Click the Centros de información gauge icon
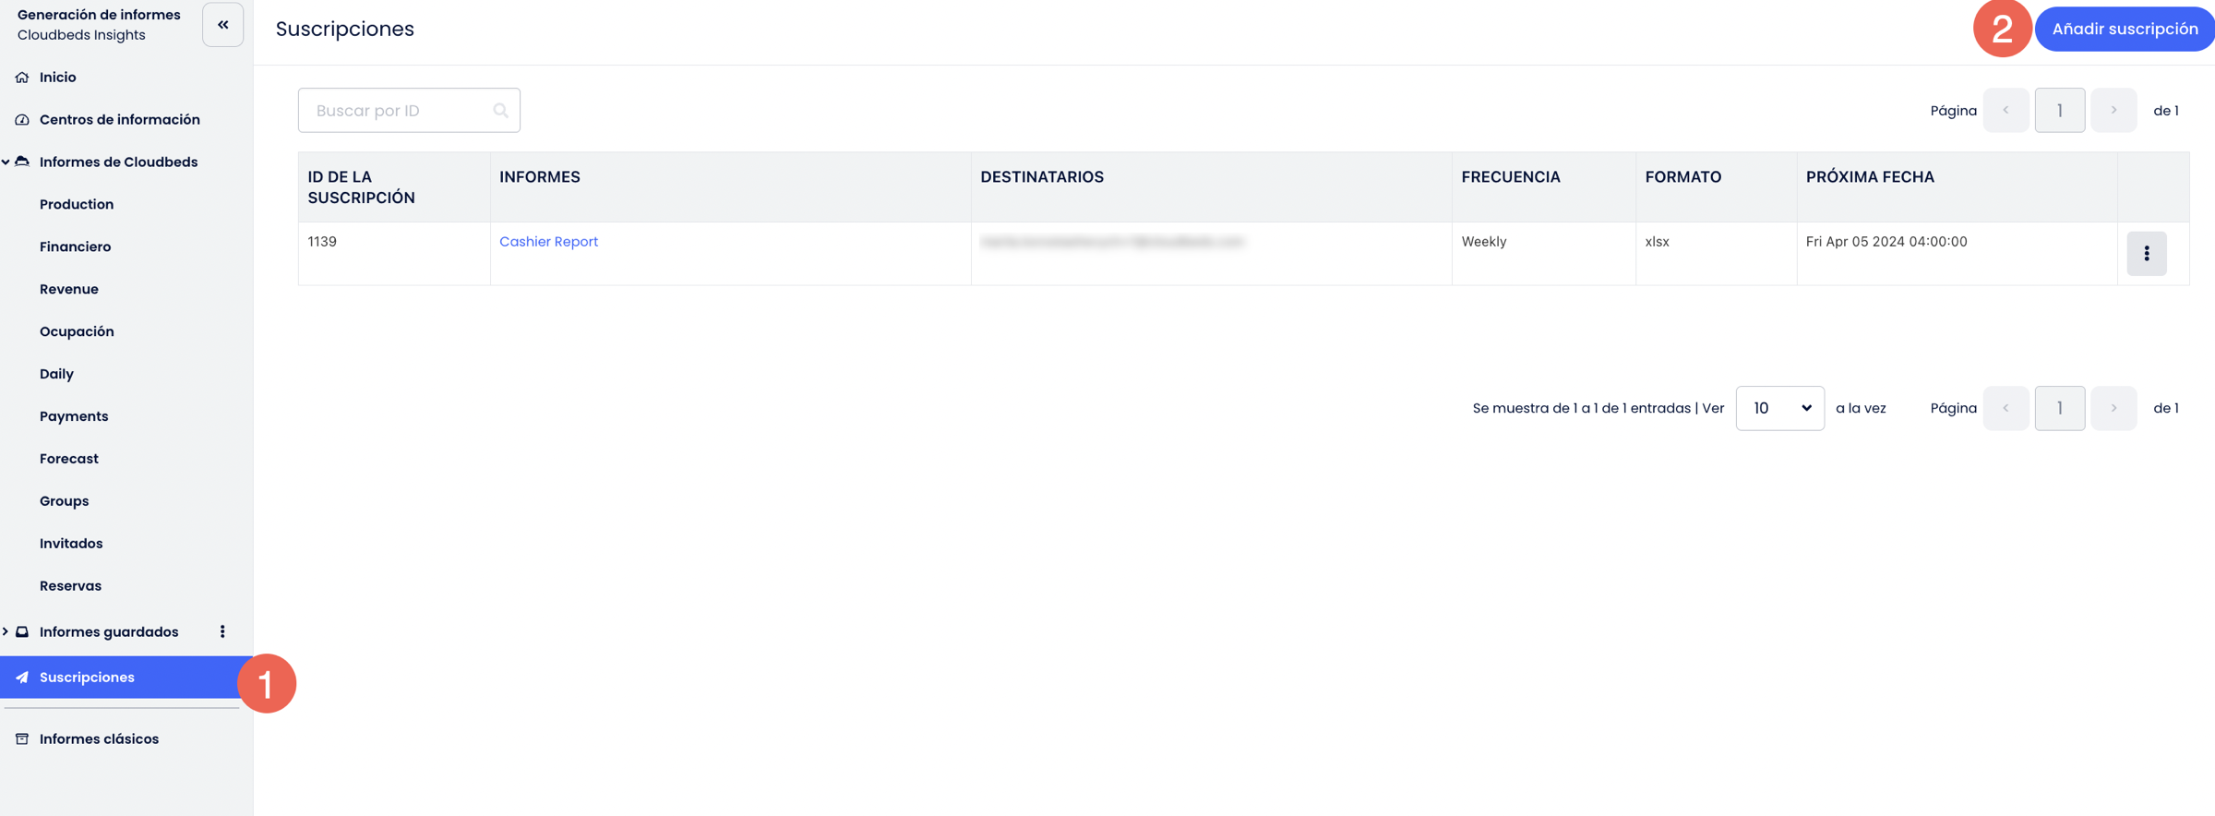Screen dimensions: 2215x816 tap(22, 120)
